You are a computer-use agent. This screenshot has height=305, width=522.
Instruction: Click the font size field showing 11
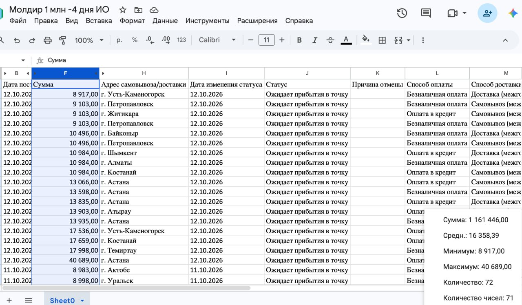(267, 40)
